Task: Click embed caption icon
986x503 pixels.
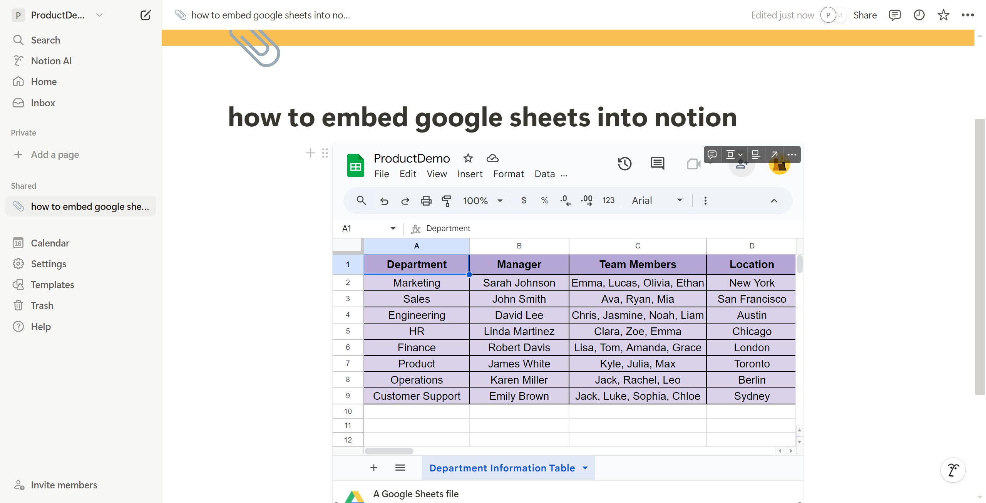Action: 755,154
